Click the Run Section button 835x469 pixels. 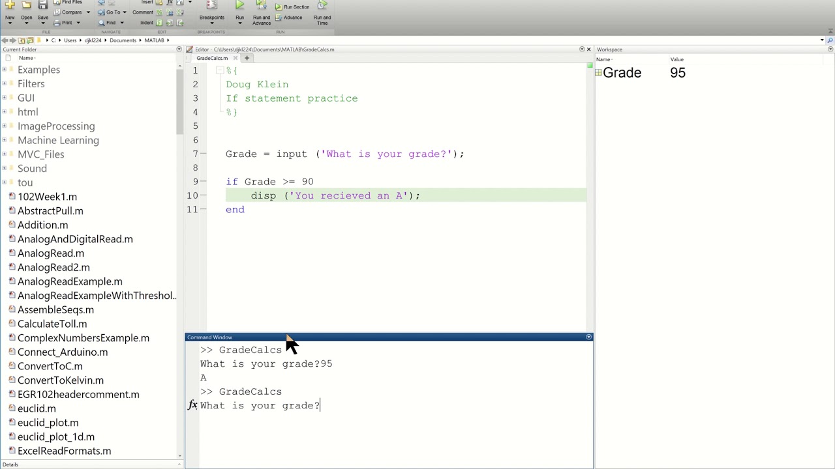tap(292, 7)
